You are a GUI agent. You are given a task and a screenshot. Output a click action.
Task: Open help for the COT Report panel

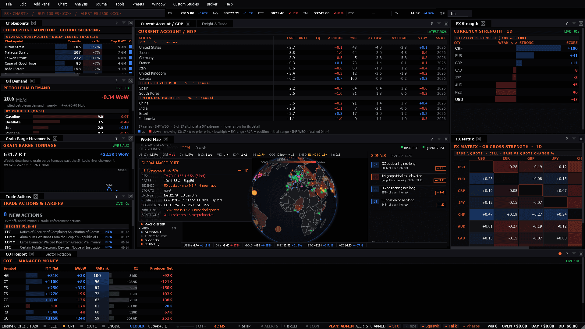(567, 254)
